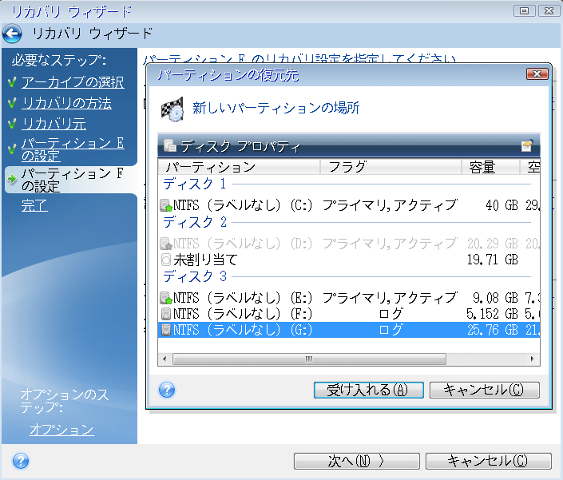Go to the リカバリの方法 step
The image size is (563, 480).
(66, 103)
